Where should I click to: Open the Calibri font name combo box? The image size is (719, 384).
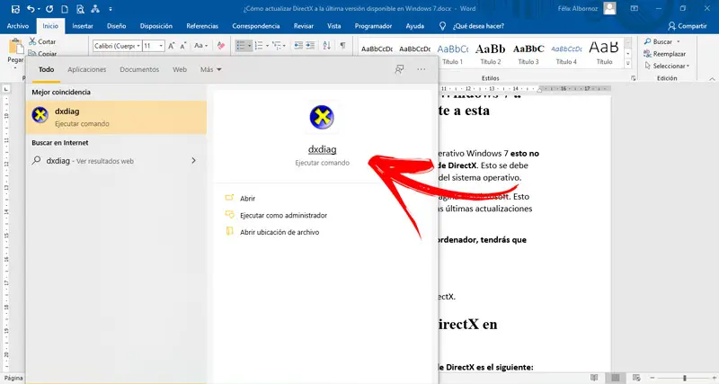[x=117, y=46]
